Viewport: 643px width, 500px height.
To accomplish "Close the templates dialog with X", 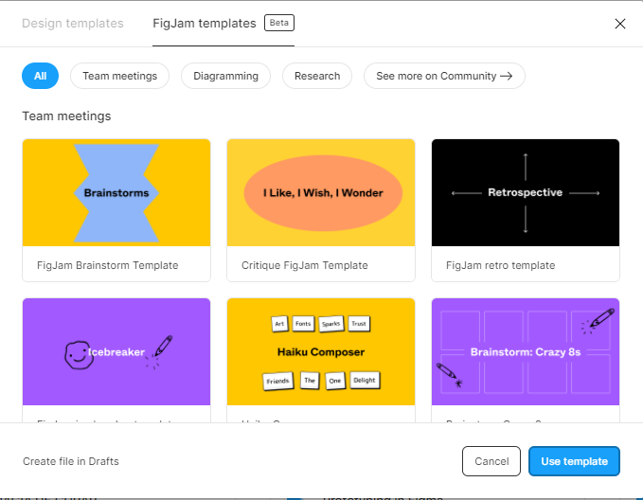I will 620,24.
